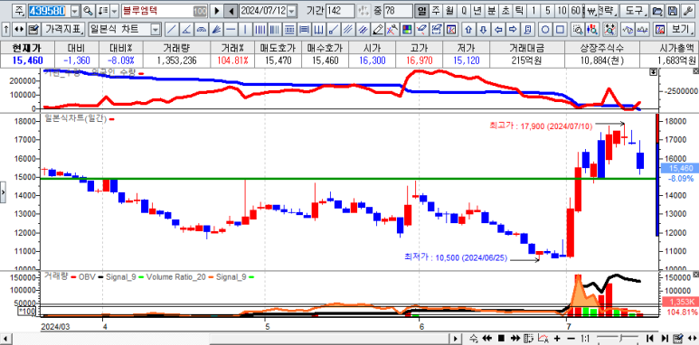Select the rectangle shape drawing tool
The image size is (699, 345).
point(560,30)
